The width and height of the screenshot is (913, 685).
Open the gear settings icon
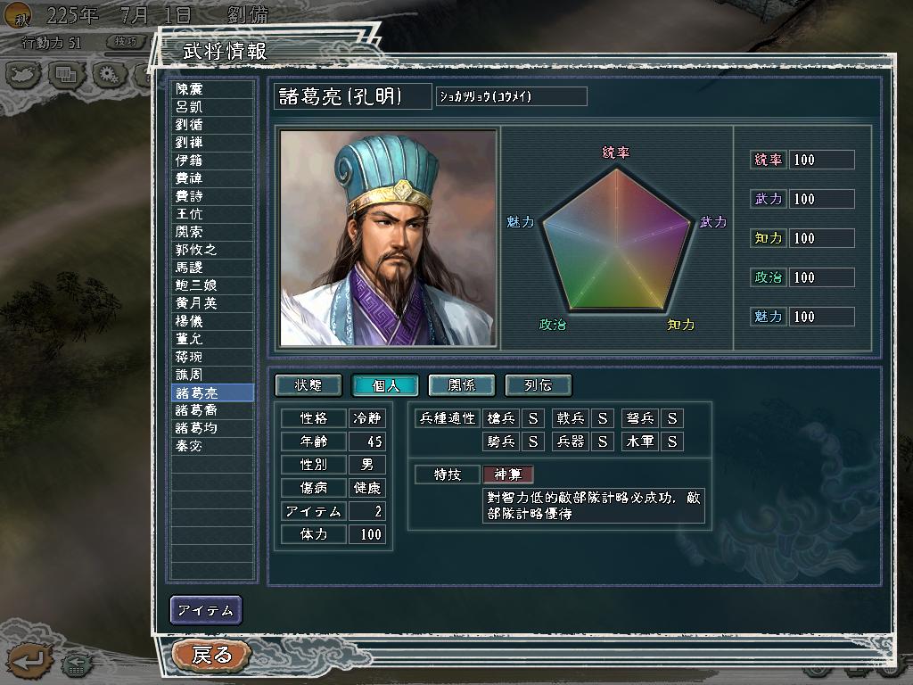110,75
